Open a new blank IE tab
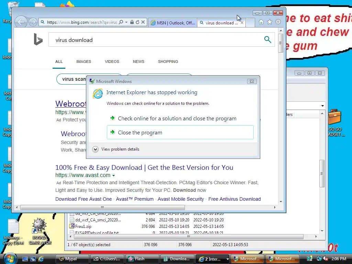Viewport: 352px width, 264px height. point(250,23)
